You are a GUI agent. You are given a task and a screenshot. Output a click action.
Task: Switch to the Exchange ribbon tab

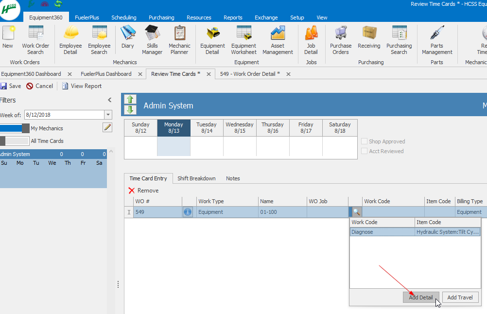(266, 17)
